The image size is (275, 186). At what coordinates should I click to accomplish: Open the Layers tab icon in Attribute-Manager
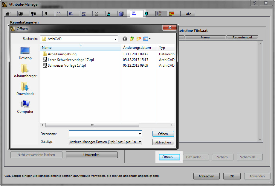[x=8, y=14]
